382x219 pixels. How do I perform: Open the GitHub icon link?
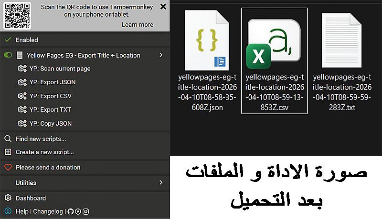click(70, 211)
